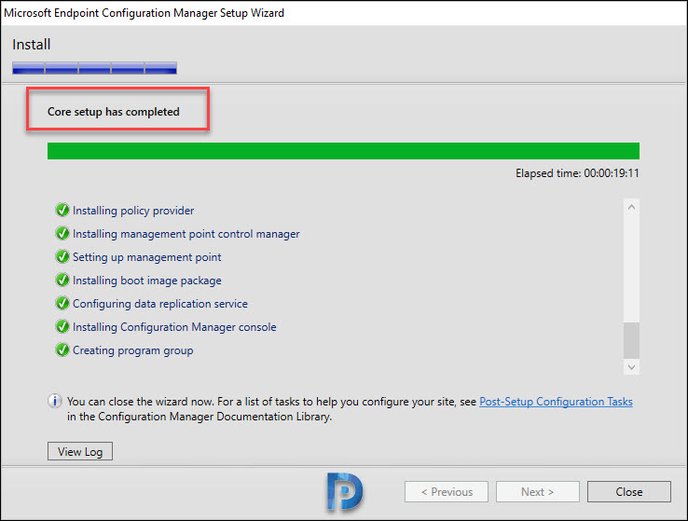
Task: Click the blue information icon near wizard note
Action: pyautogui.click(x=54, y=401)
